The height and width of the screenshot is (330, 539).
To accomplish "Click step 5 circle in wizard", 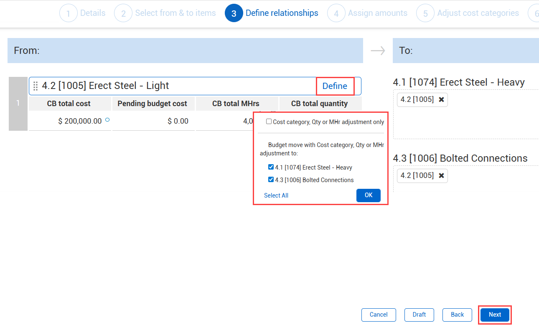I will pos(425,13).
